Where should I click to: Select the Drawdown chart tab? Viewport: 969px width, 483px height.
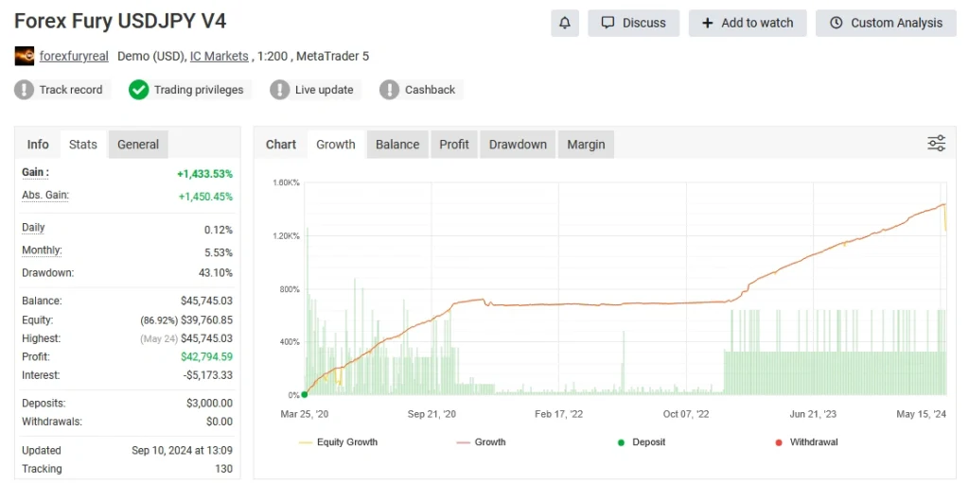[x=518, y=145]
